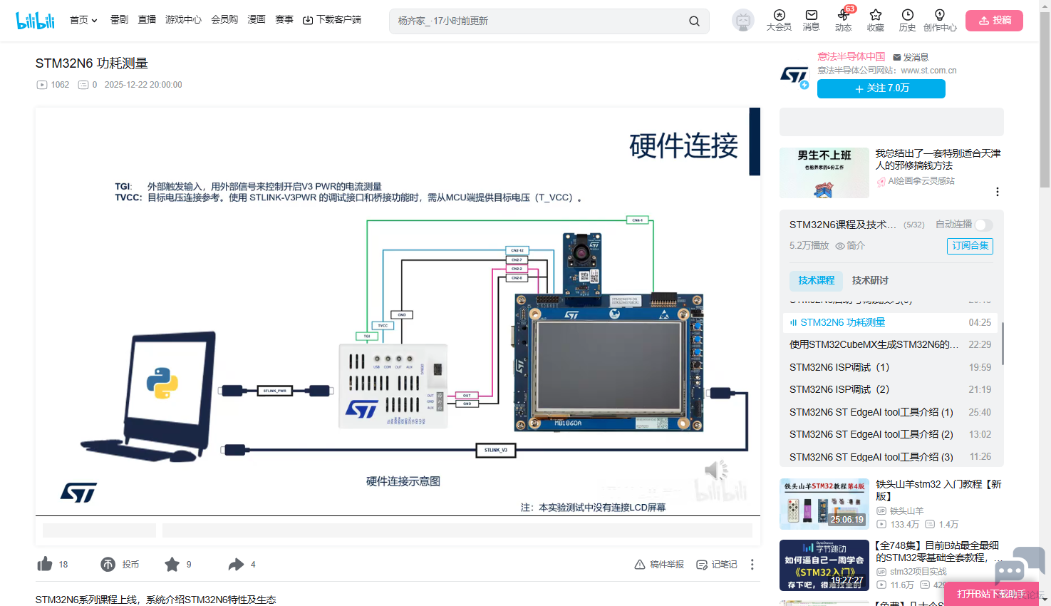The width and height of the screenshot is (1051, 606).
Task: Open the 游戏中心 navigation item
Action: (x=183, y=20)
